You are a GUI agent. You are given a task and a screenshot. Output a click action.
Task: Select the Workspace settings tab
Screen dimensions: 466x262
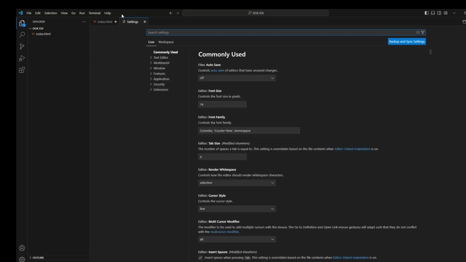166,42
